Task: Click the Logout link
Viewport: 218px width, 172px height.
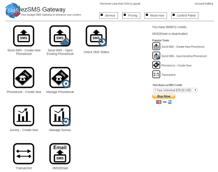Action: click(x=135, y=4)
